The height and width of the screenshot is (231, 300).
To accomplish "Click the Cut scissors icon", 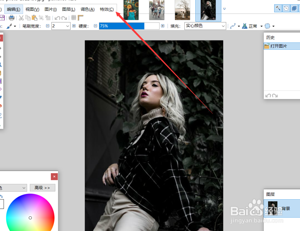I will tap(21, 18).
